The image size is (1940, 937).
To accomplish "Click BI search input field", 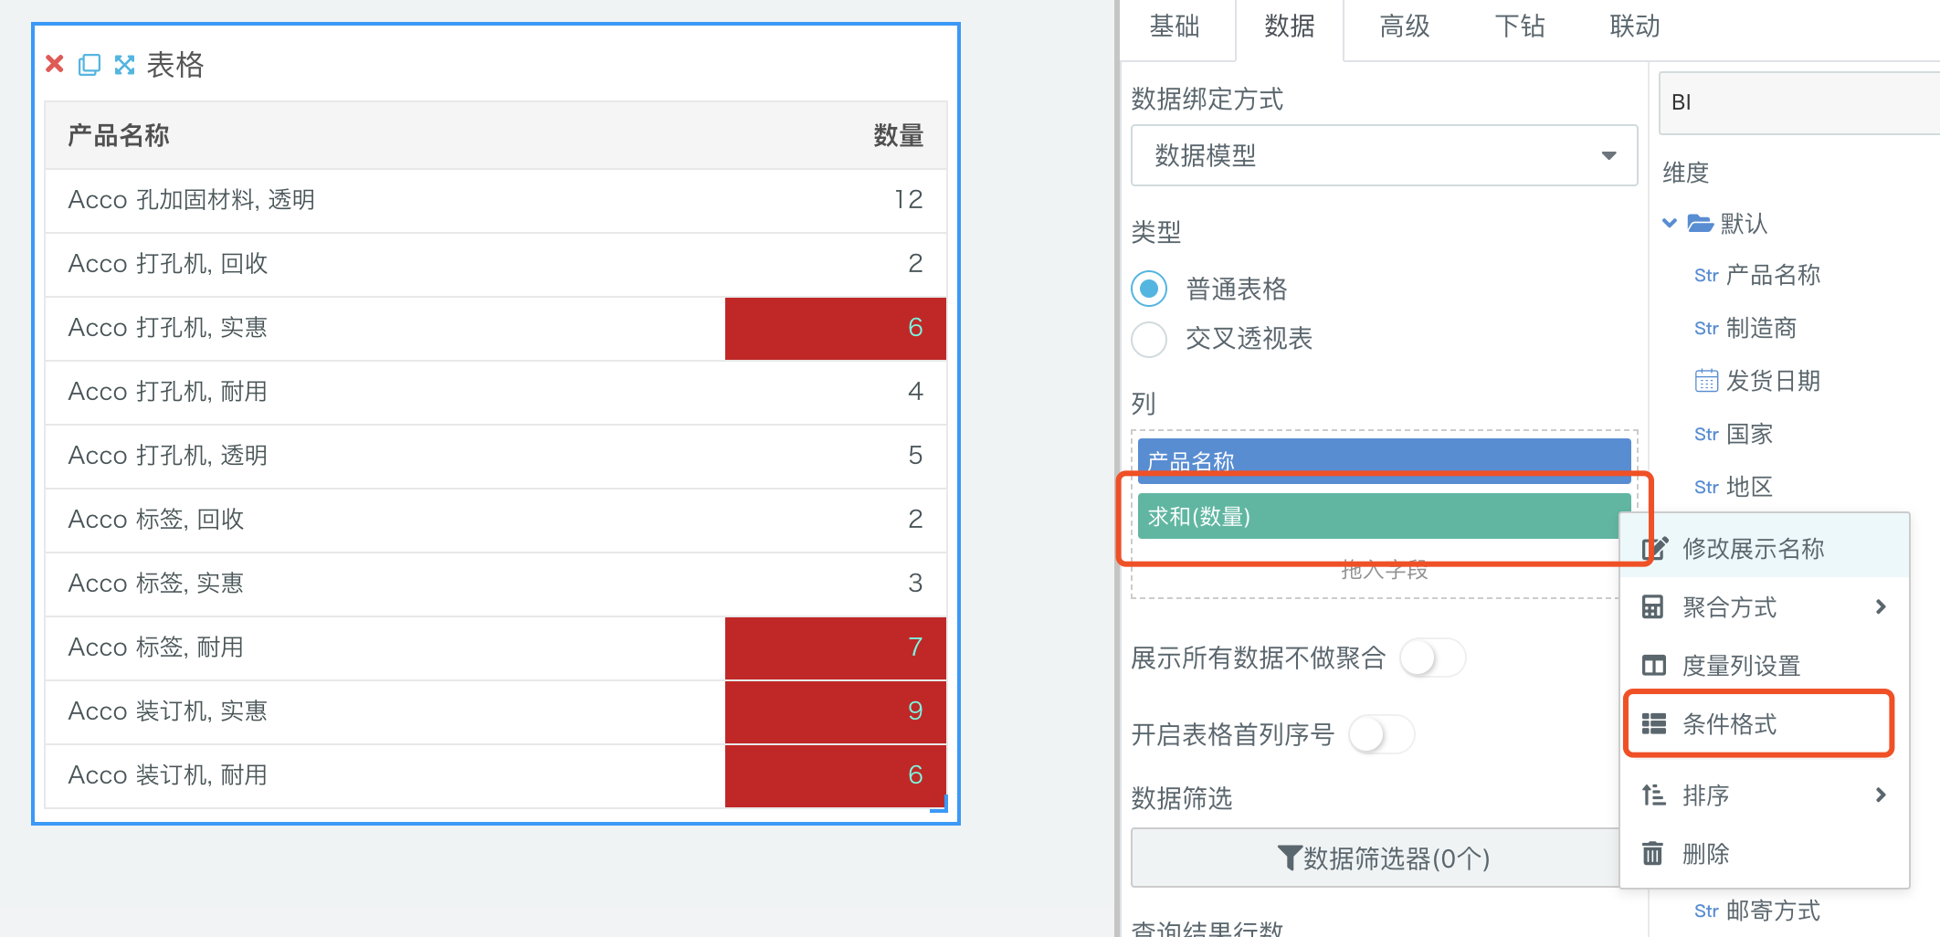I will click(1799, 102).
